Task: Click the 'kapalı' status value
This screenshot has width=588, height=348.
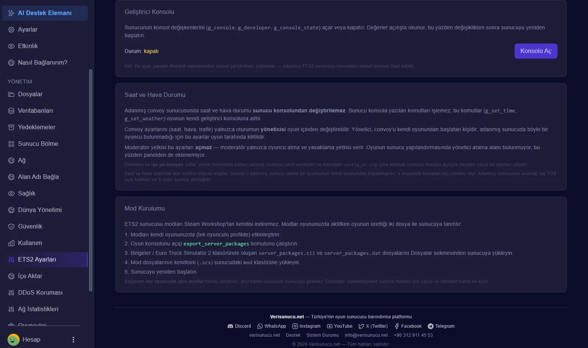Action: [x=151, y=51]
